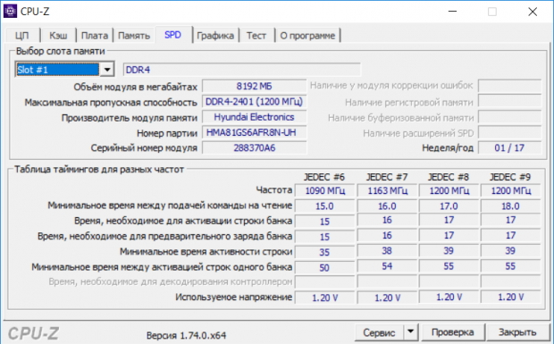The image size is (554, 344).
Task: Click the serial number 288370A6 field
Action: pos(254,148)
